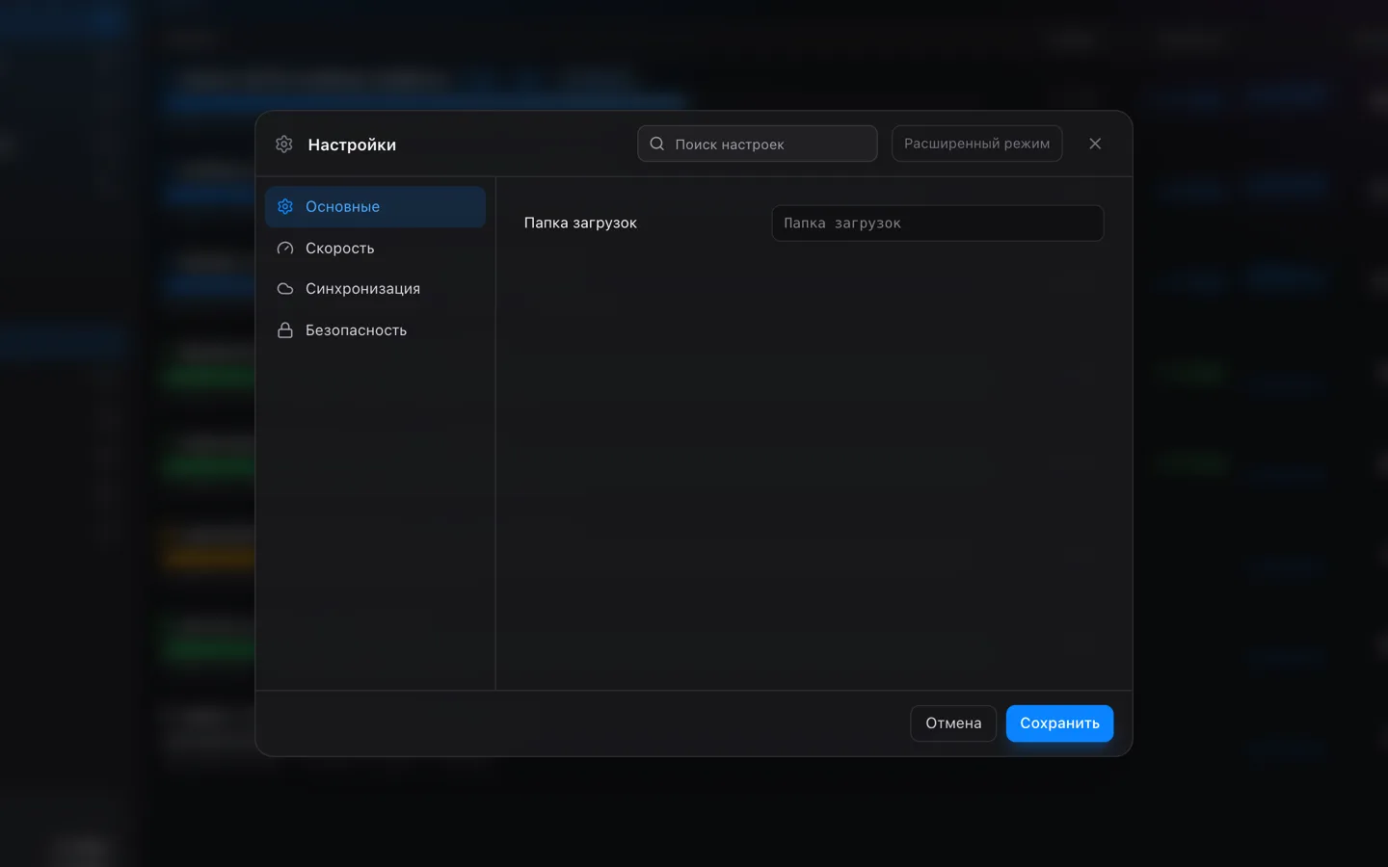Click the speedometer icon beside Скорость
The image size is (1388, 867).
pos(285,249)
